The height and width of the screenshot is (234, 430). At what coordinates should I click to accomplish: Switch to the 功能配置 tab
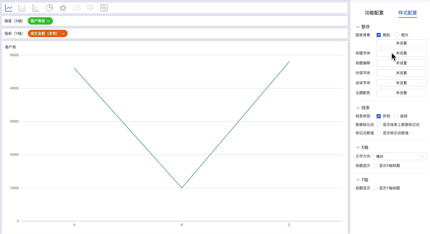point(374,13)
